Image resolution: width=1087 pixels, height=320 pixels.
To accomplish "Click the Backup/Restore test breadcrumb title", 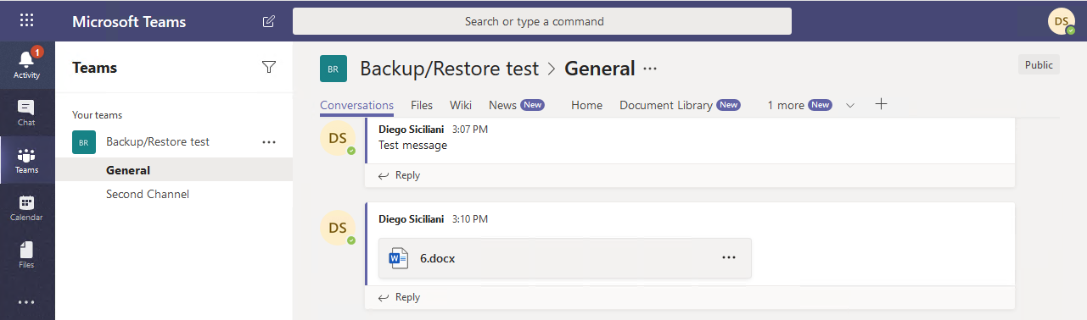I will [x=450, y=69].
